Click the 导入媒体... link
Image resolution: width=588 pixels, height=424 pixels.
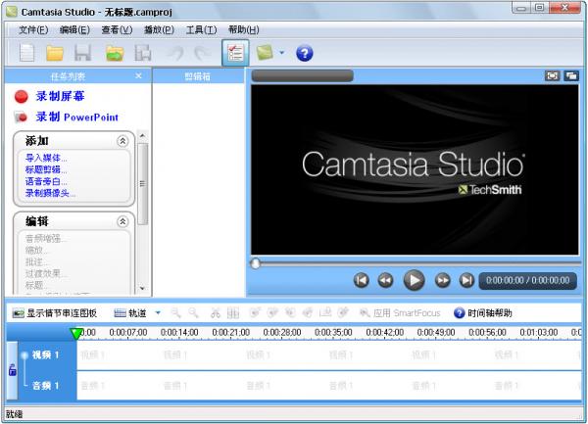pyautogui.click(x=46, y=158)
